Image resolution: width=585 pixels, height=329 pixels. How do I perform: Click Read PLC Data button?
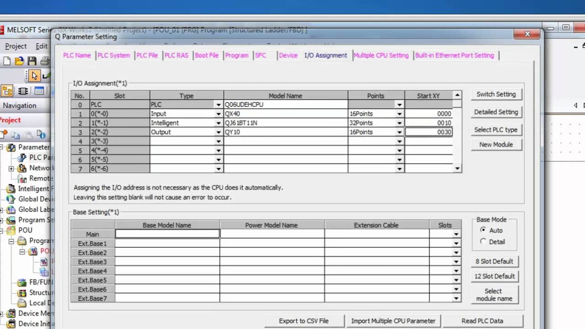(483, 321)
